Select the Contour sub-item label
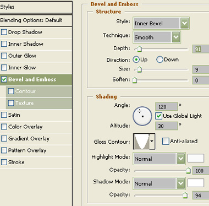 pos(25,91)
